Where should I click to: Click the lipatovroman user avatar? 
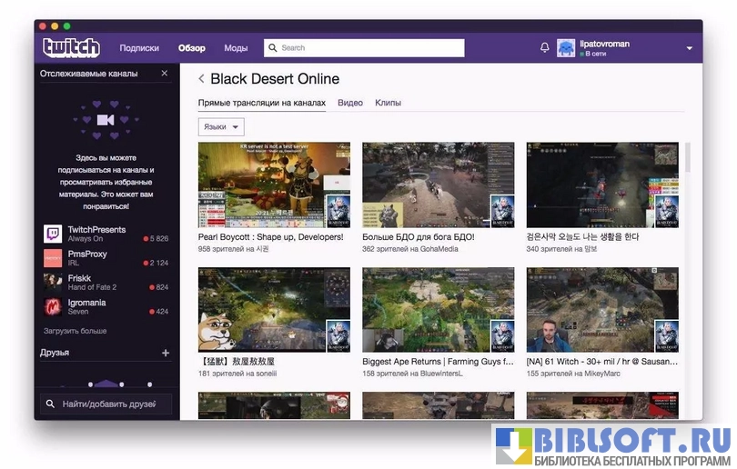[566, 48]
